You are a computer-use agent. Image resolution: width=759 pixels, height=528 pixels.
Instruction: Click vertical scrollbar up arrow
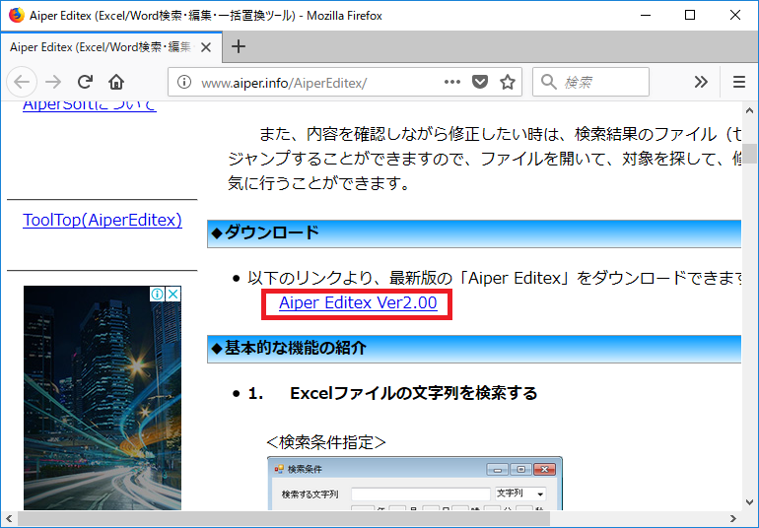(750, 110)
